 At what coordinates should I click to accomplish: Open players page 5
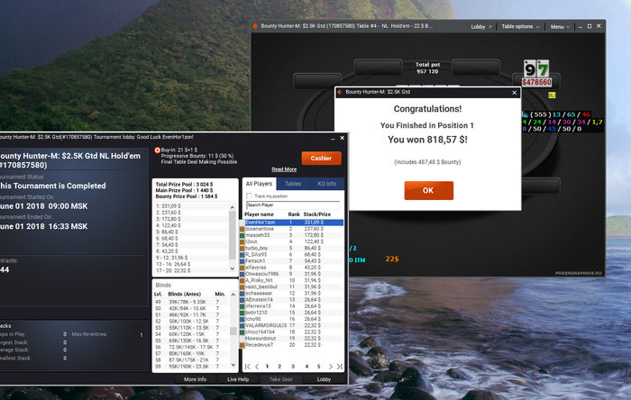(x=318, y=367)
